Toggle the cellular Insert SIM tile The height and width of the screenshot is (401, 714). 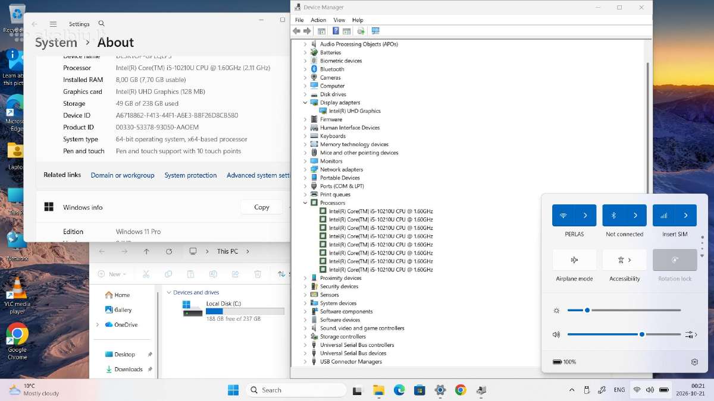pyautogui.click(x=664, y=215)
